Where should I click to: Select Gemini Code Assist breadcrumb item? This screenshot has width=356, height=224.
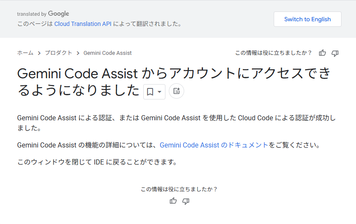[107, 53]
